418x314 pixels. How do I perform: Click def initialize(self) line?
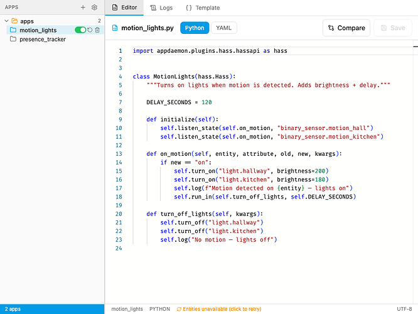[x=183, y=119]
